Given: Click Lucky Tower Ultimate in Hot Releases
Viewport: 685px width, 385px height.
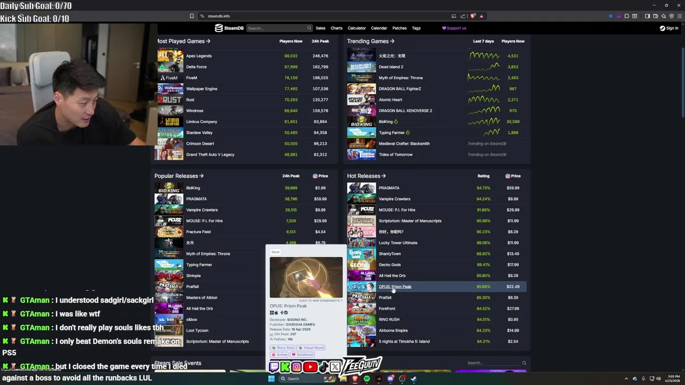Looking at the screenshot, I should [x=398, y=243].
